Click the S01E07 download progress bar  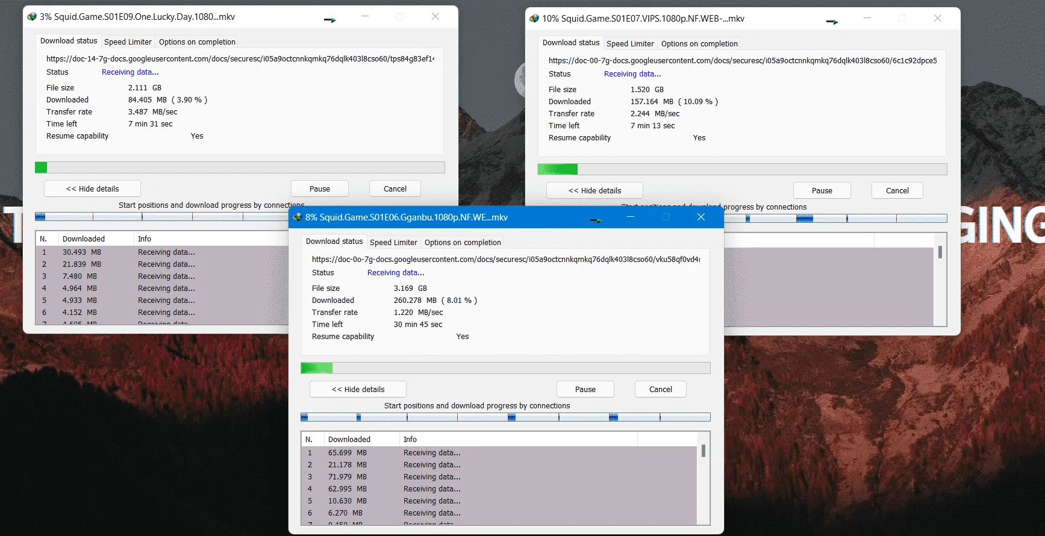tap(742, 169)
